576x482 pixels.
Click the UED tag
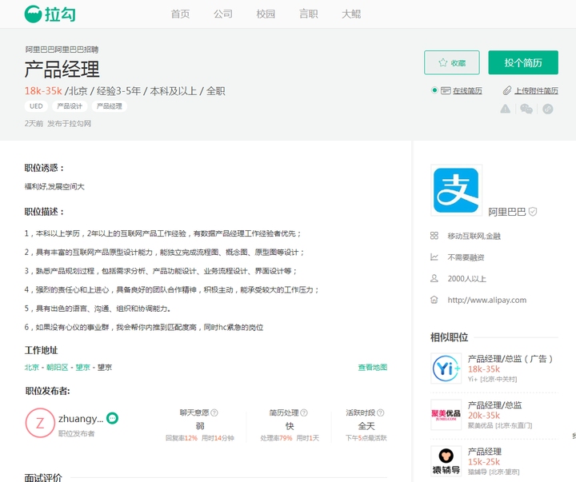point(36,106)
